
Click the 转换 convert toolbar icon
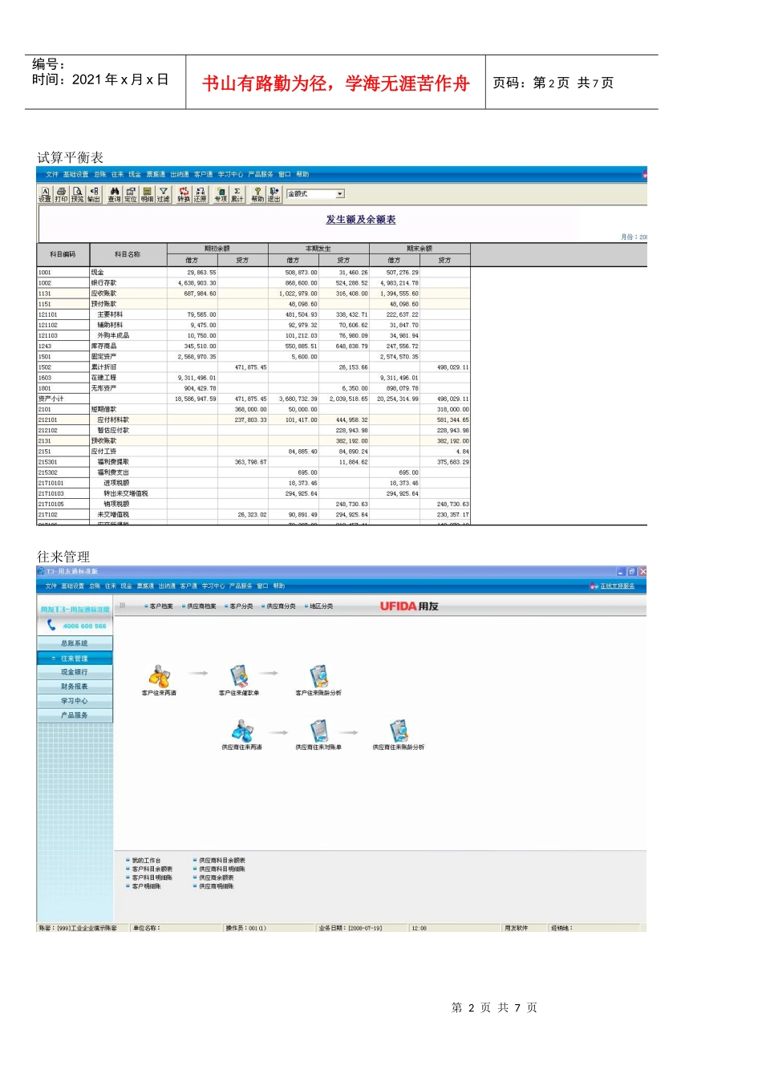(184, 195)
